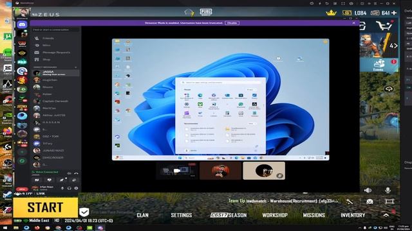Click the PUBG emote smiley icon

point(370,201)
